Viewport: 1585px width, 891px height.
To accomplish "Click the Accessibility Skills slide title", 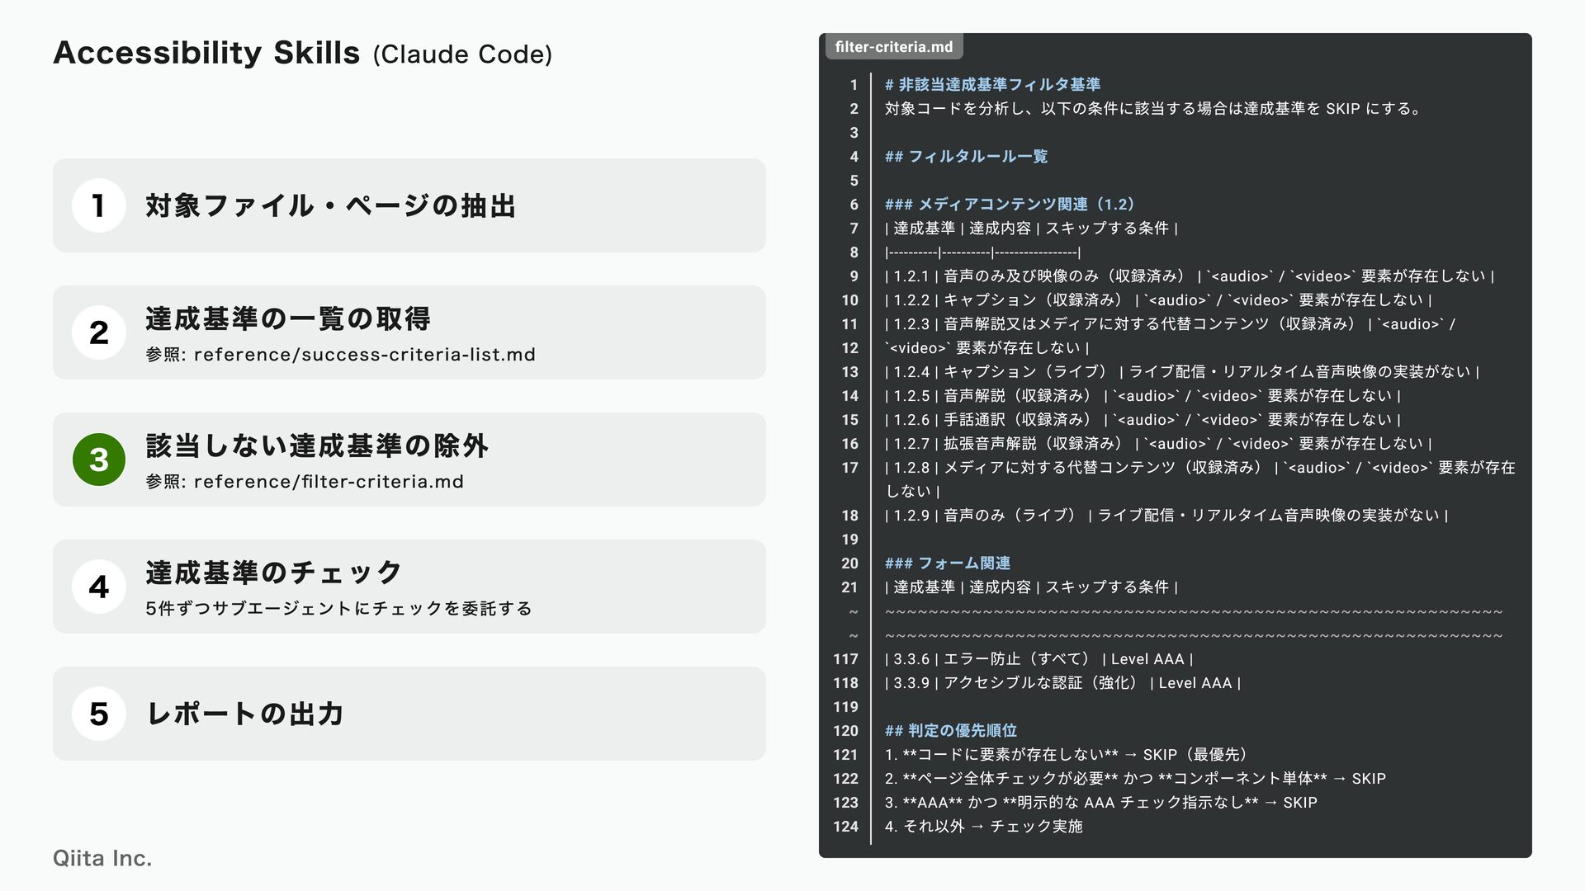I will pos(206,53).
